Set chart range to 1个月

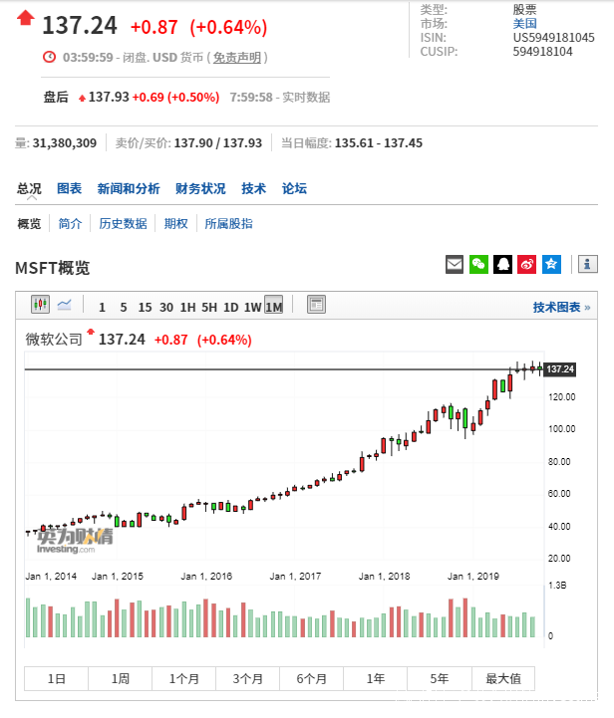tap(183, 678)
